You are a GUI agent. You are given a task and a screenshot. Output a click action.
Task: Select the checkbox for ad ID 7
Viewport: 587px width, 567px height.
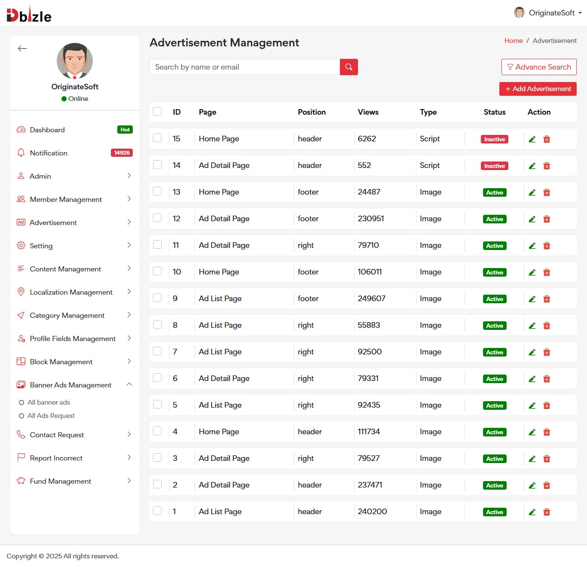click(x=157, y=351)
